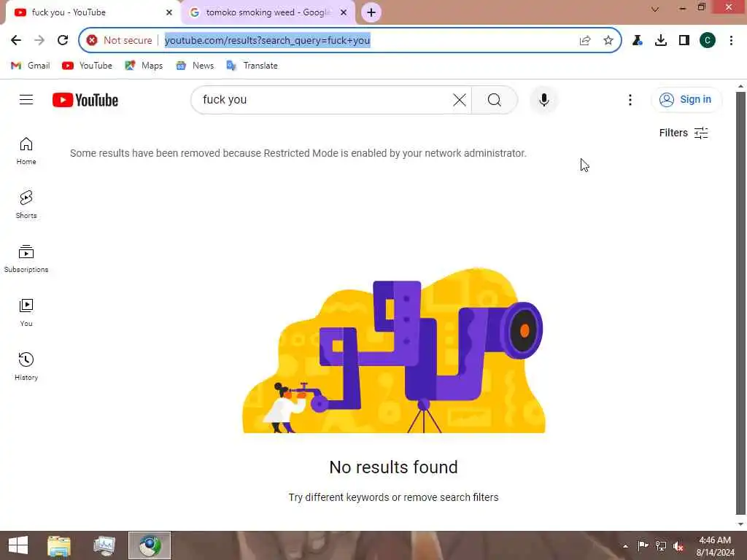Open a new browser tab
This screenshot has height=560, width=747.
[371, 12]
